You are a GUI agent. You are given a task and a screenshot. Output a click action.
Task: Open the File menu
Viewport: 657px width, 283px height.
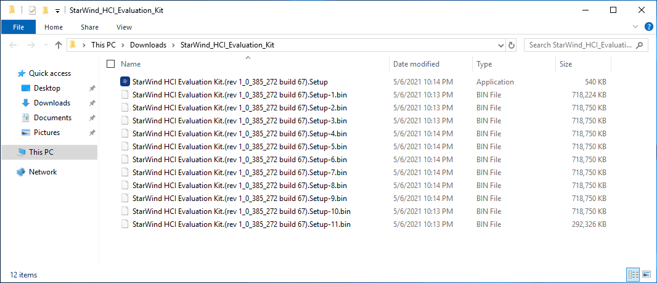18,27
